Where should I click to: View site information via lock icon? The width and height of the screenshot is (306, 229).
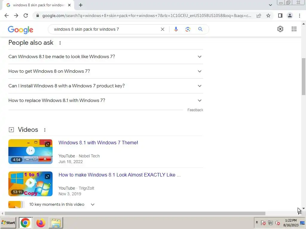tap(37, 16)
